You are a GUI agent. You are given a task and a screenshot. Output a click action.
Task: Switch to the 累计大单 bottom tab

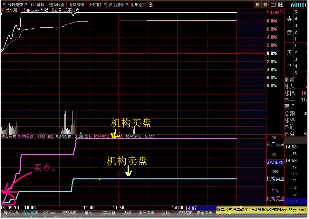click(x=11, y=213)
